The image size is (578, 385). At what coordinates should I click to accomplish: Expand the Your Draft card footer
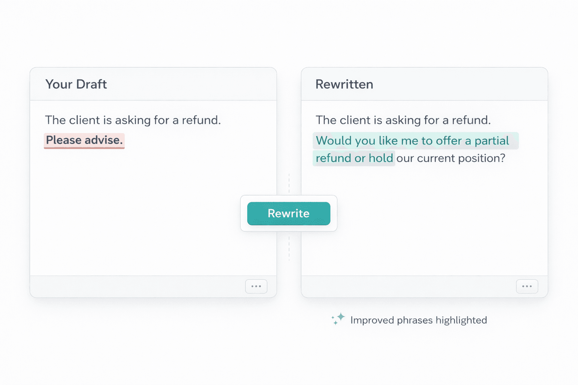(151, 286)
